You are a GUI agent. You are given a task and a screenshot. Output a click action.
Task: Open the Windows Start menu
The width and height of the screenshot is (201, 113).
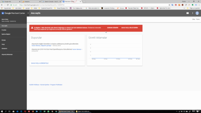pyautogui.click(x=2, y=111)
